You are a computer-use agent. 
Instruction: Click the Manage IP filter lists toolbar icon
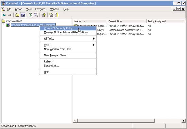click(57, 15)
